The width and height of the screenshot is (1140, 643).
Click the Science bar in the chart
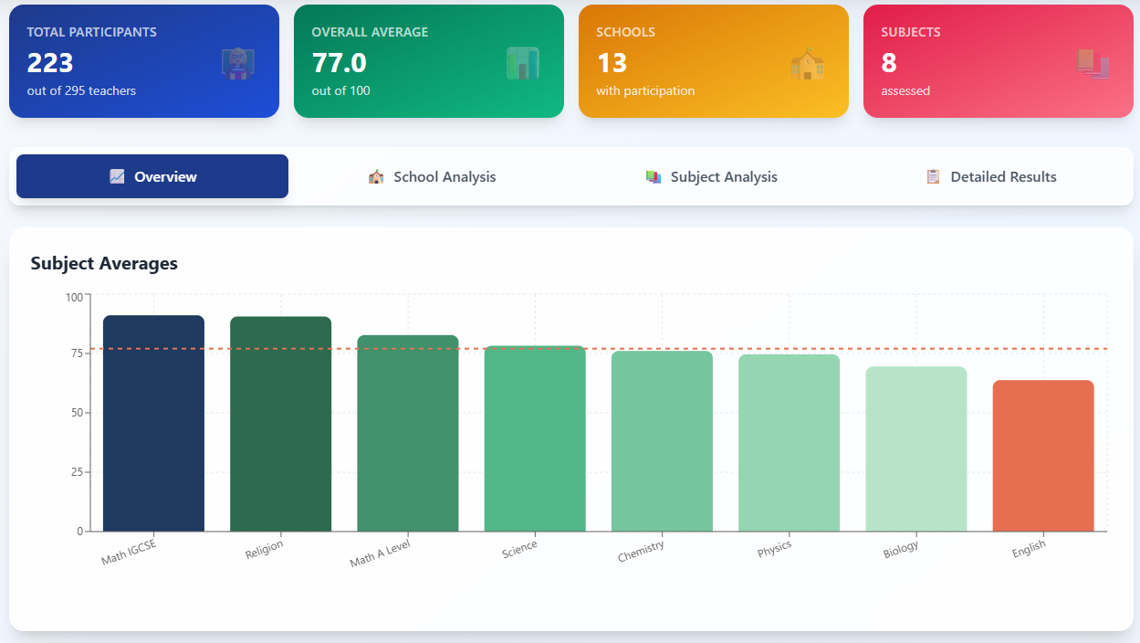click(x=534, y=438)
